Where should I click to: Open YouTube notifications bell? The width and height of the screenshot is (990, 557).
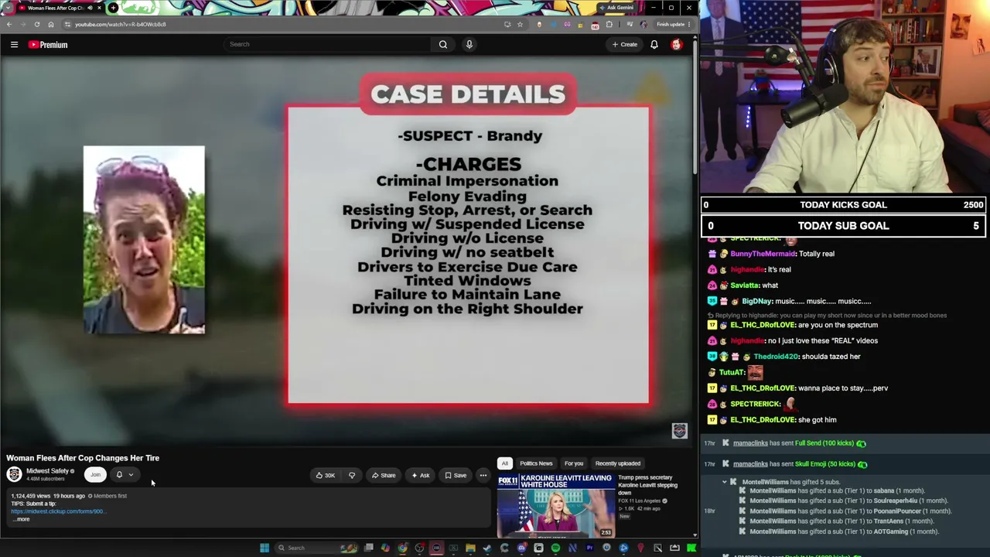(x=654, y=44)
